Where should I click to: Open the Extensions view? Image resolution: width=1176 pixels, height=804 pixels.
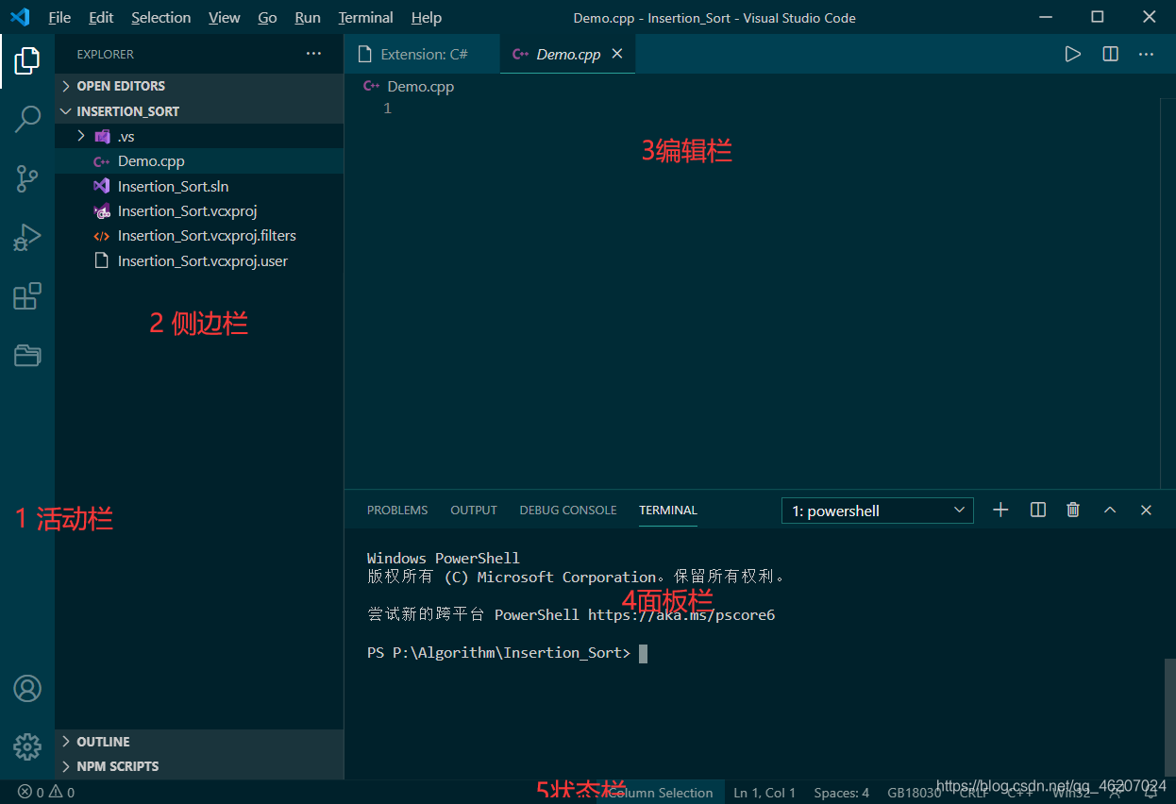[27, 296]
